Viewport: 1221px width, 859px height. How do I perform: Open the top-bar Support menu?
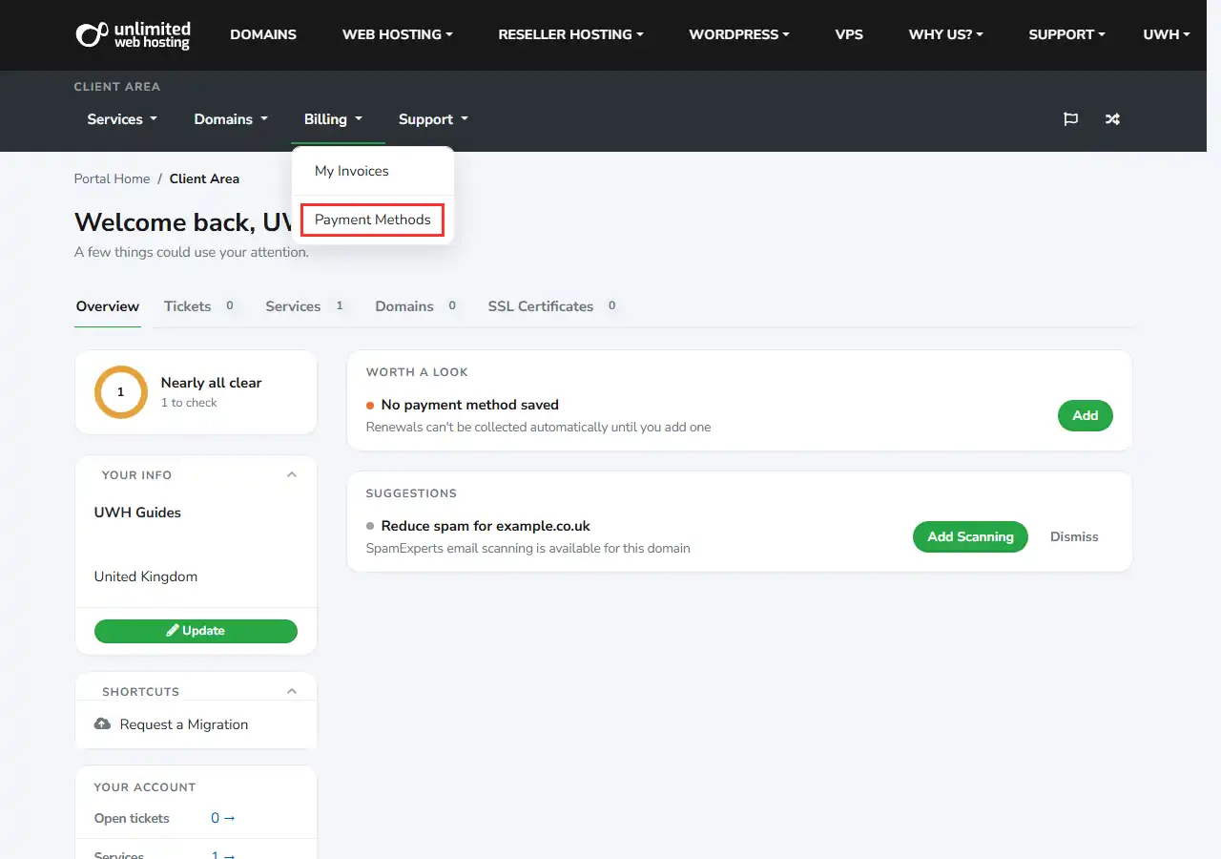(x=1066, y=34)
